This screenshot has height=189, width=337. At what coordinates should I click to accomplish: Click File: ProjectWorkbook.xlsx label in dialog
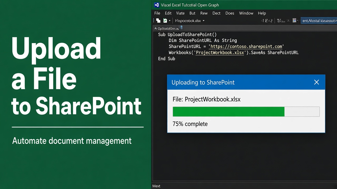[206, 99]
